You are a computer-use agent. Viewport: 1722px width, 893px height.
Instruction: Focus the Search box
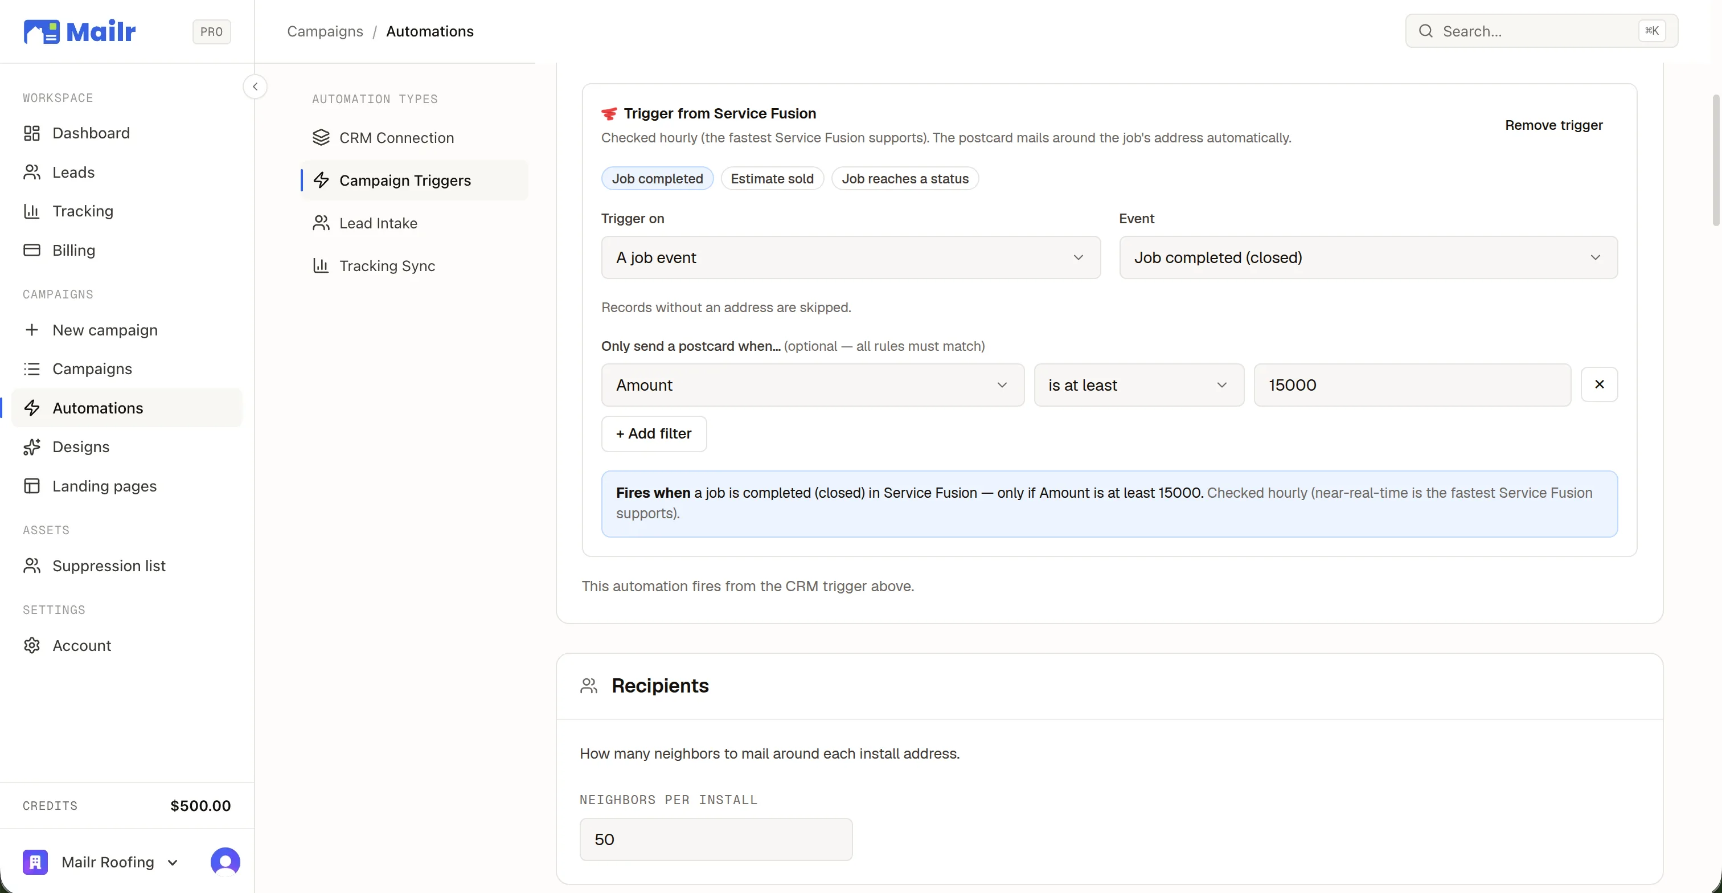pyautogui.click(x=1541, y=31)
